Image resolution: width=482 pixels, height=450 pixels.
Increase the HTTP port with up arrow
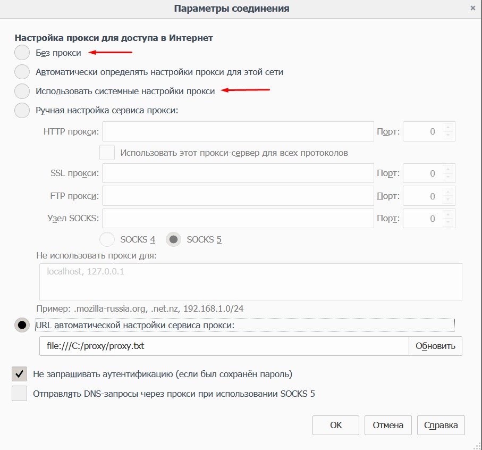tap(448, 127)
